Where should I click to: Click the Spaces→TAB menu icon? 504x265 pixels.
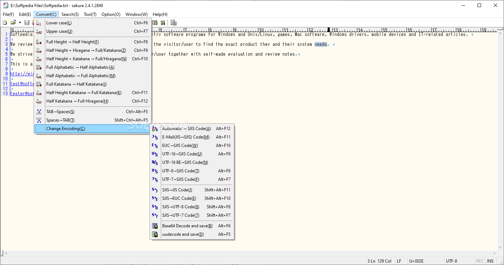click(x=39, y=120)
